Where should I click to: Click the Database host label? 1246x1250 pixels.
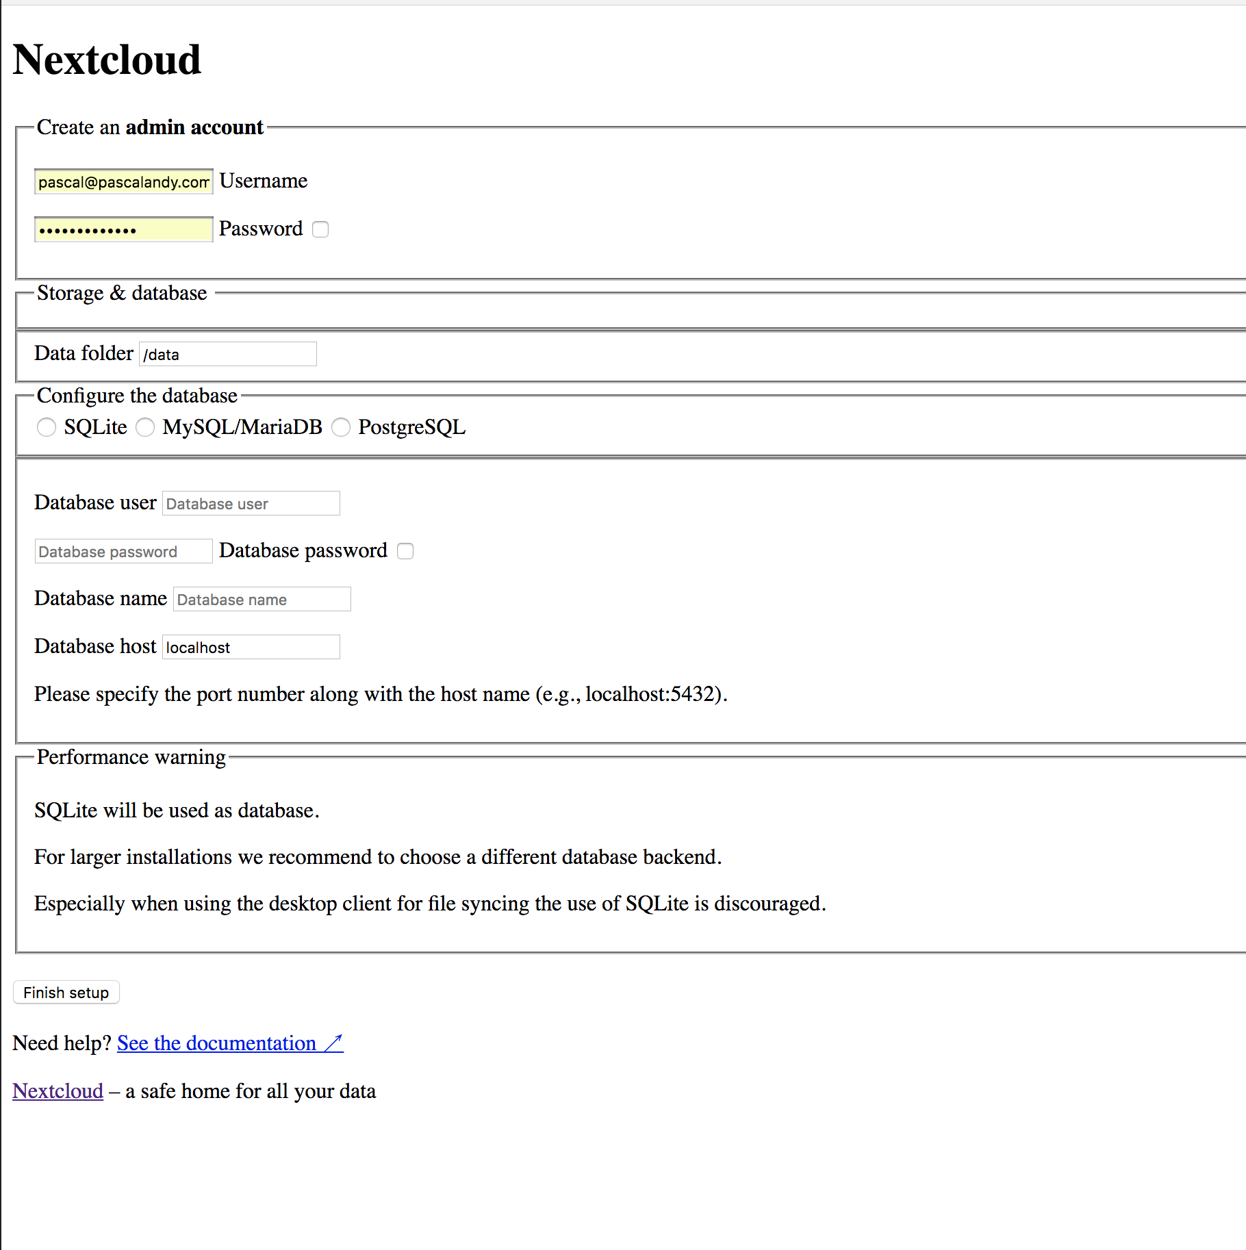[x=96, y=646]
